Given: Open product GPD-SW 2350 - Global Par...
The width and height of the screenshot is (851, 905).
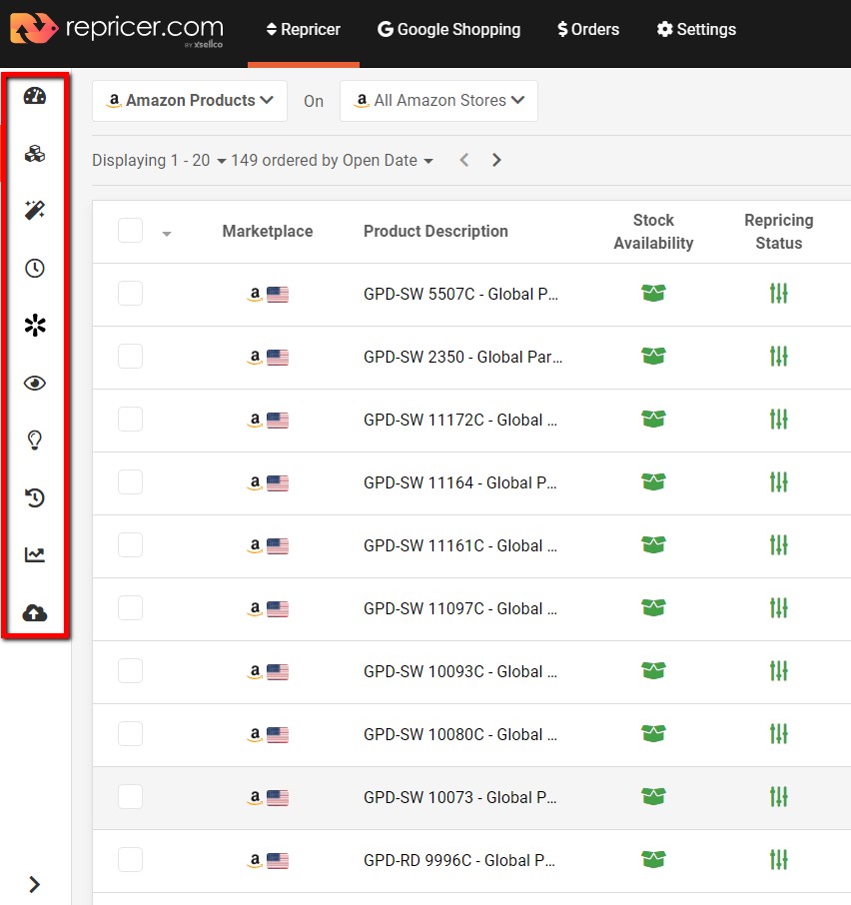Looking at the screenshot, I should point(462,357).
